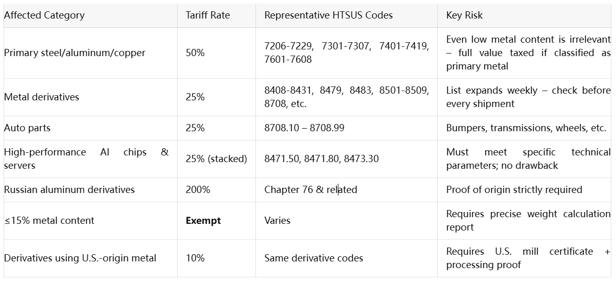This screenshot has height=282, width=616.
Task: Select the 50% tariff rate cell
Action: pyautogui.click(x=195, y=53)
